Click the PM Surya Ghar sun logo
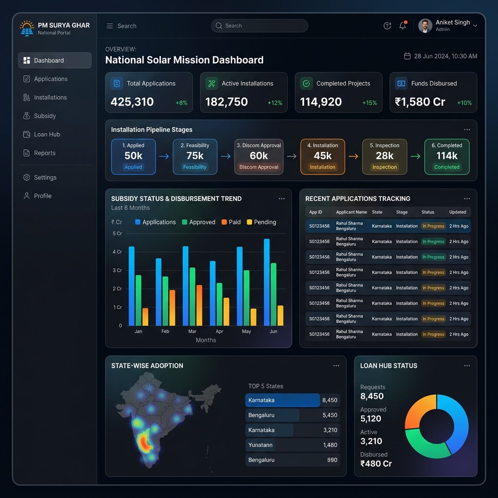This screenshot has height=498, width=498. point(27,28)
